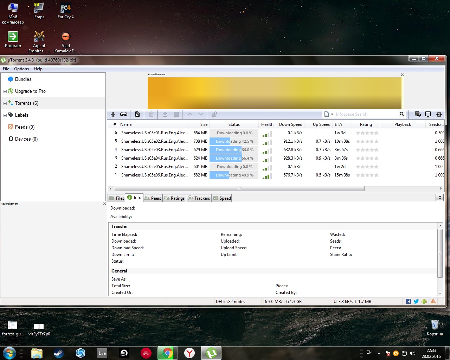This screenshot has height=360, width=450.
Task: Click the chat bubbles toolbar icon
Action: pos(417,114)
